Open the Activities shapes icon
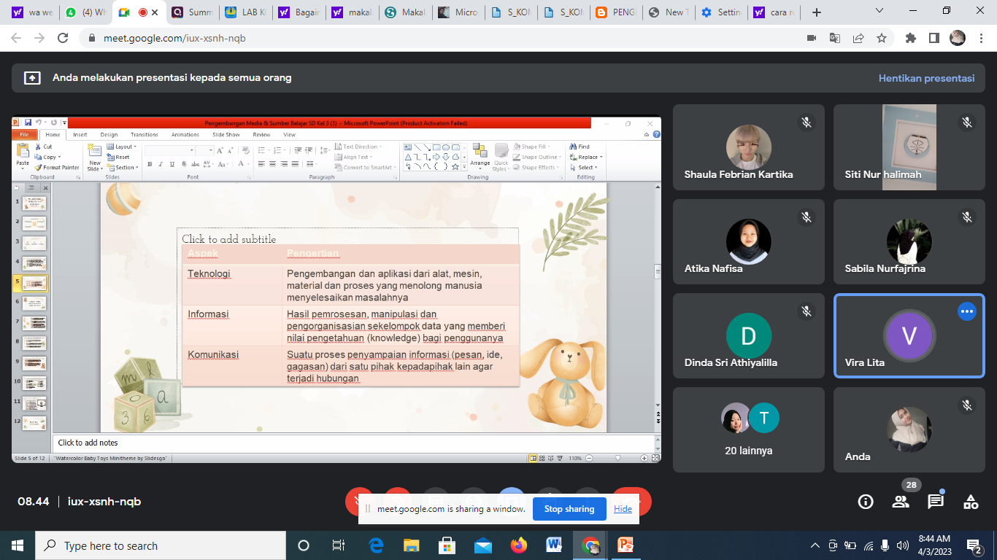The image size is (997, 560). pyautogui.click(x=971, y=502)
